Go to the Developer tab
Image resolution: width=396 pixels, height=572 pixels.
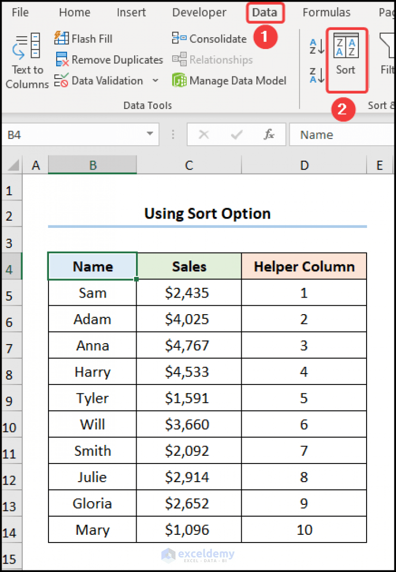coord(199,12)
